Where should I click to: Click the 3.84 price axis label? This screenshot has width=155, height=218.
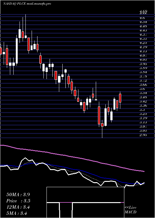coord(143,72)
